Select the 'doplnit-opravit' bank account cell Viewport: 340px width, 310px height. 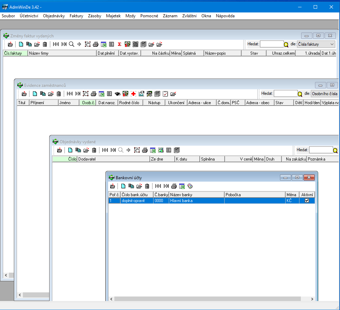(x=137, y=201)
